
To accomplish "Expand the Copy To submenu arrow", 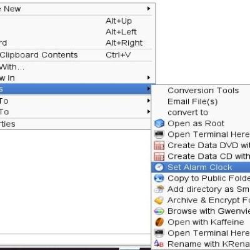I will pos(149,101).
